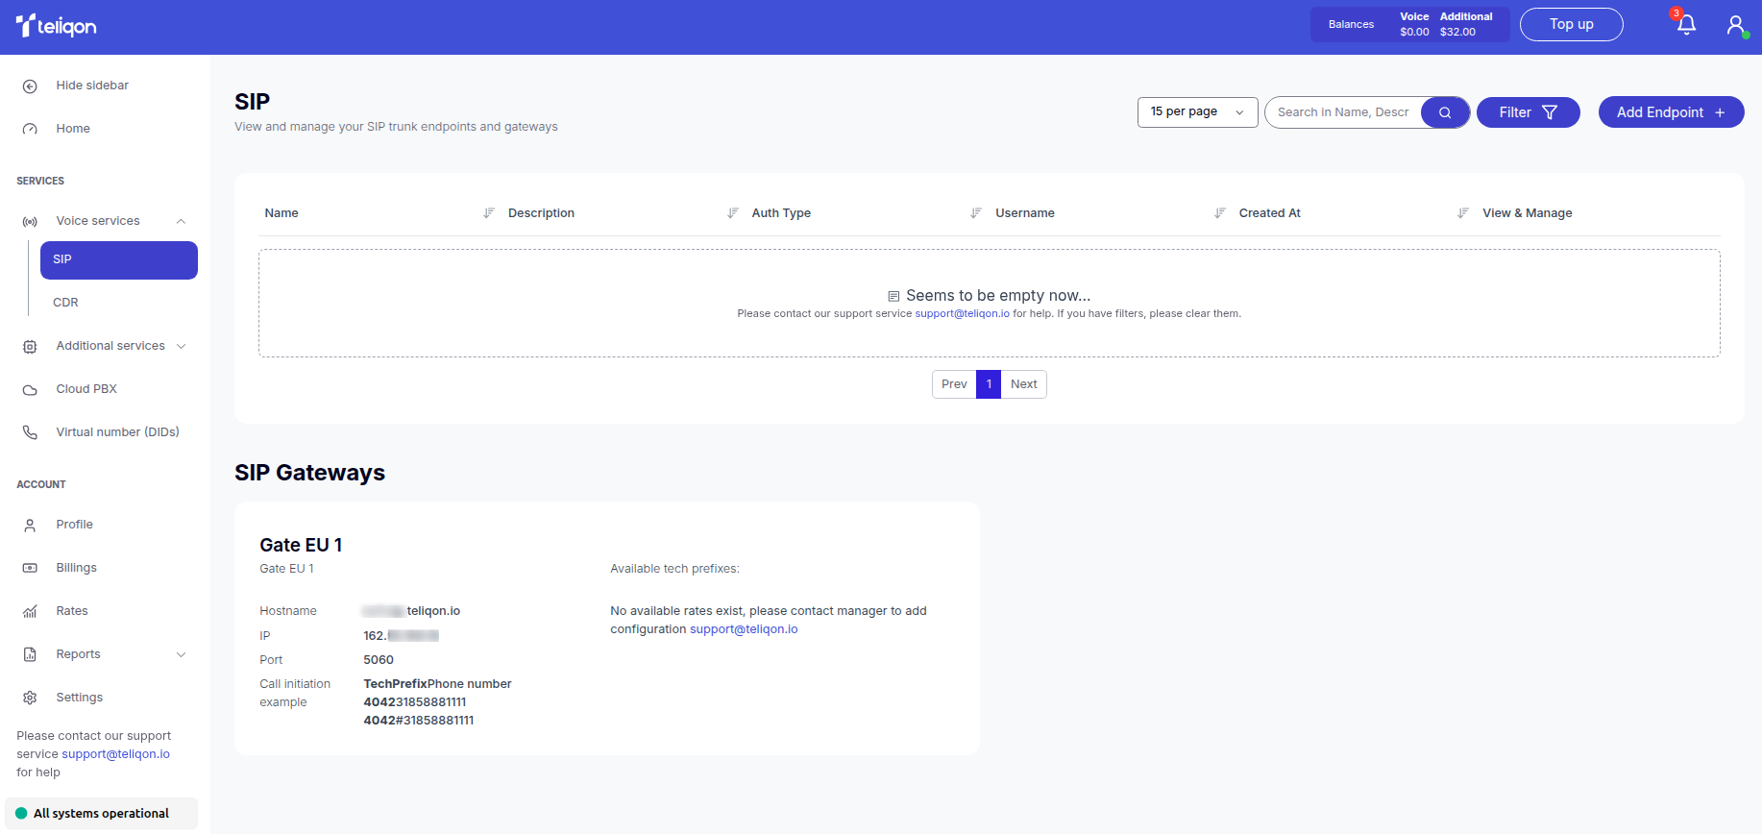Open the 15 per page dropdown

point(1196,112)
